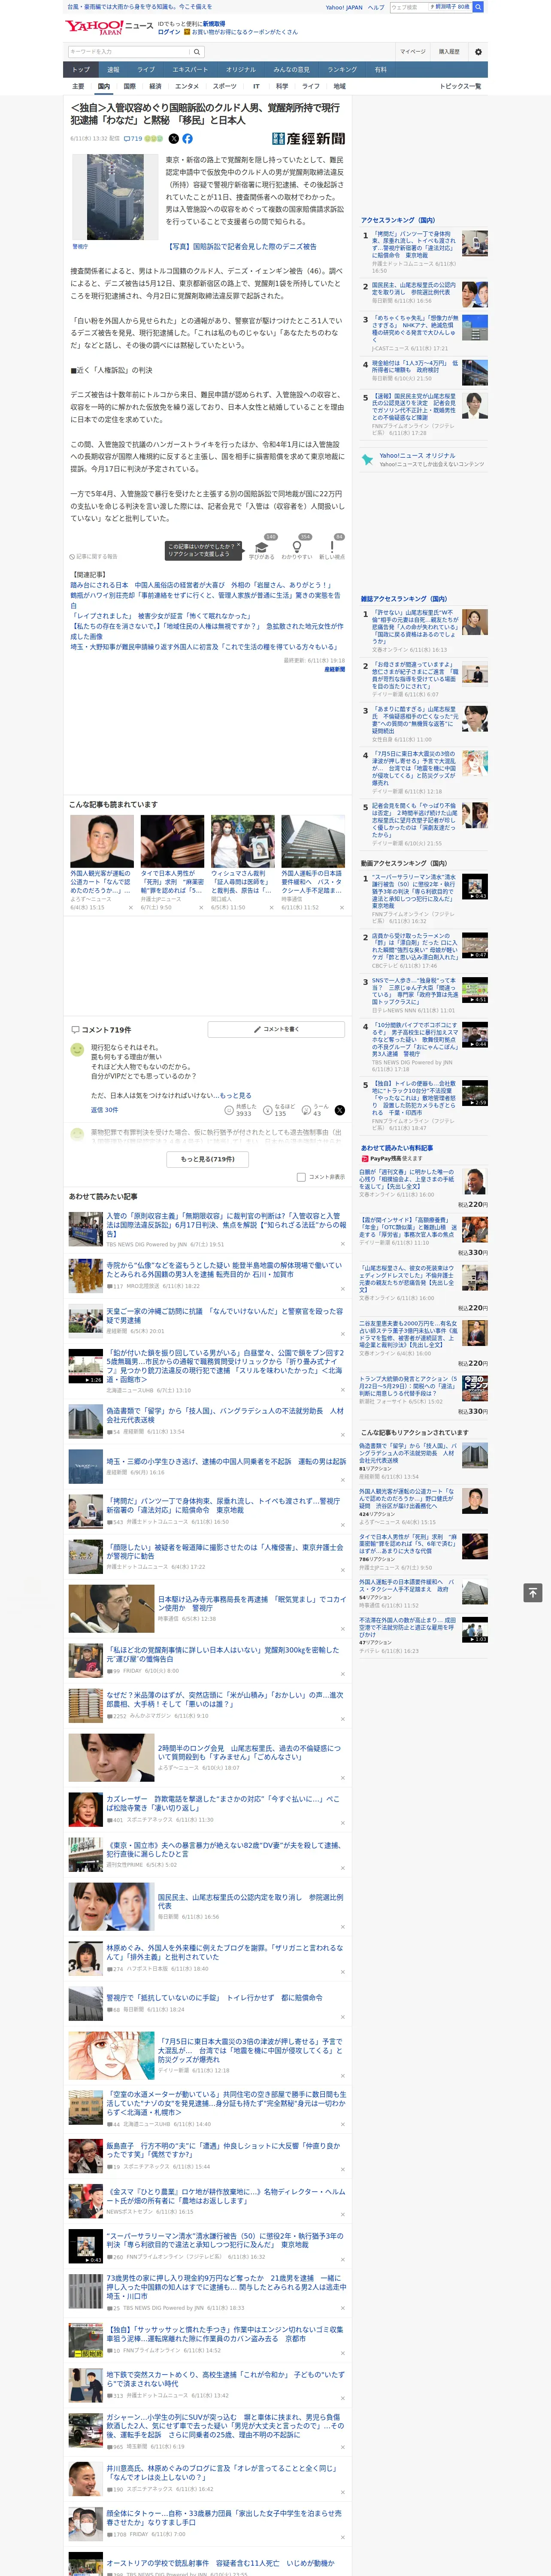Open ウィシュマさん裁判 recommended article thumbnail
The height and width of the screenshot is (2576, 551).
pyautogui.click(x=242, y=841)
